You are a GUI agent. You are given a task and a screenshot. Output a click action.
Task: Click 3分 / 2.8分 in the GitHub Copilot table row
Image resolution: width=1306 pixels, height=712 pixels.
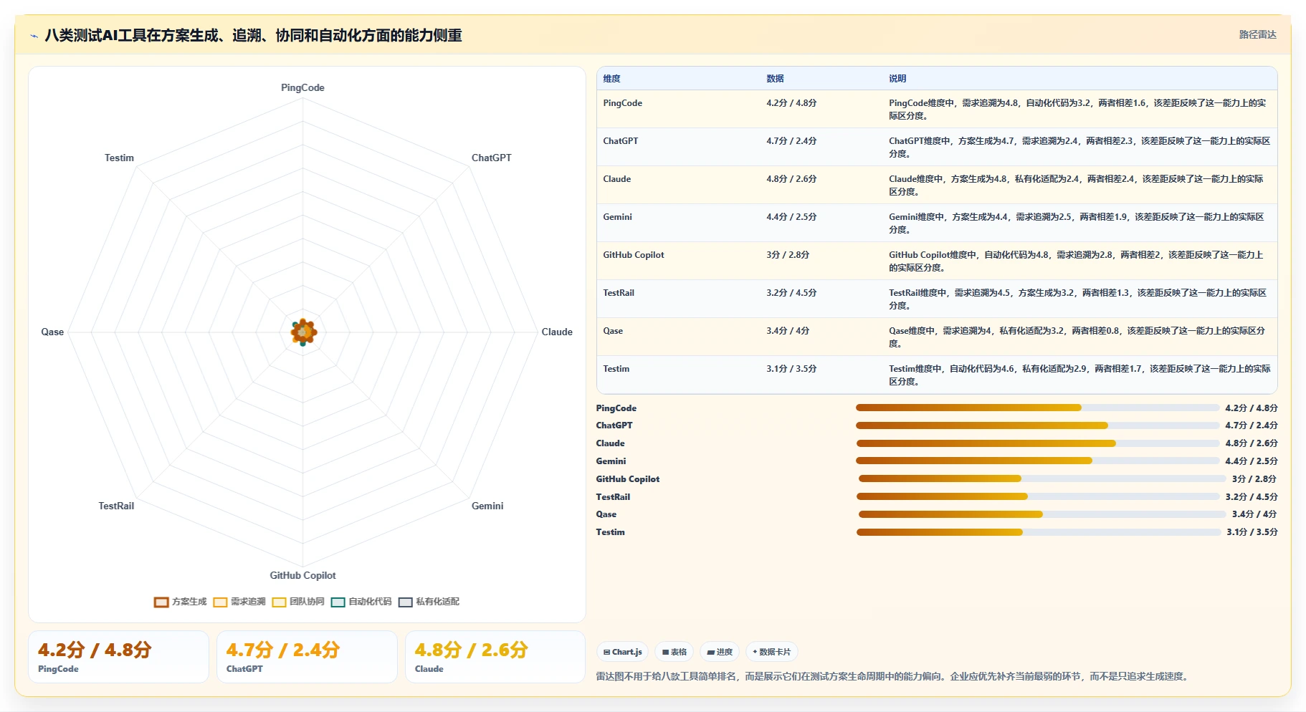coord(788,255)
